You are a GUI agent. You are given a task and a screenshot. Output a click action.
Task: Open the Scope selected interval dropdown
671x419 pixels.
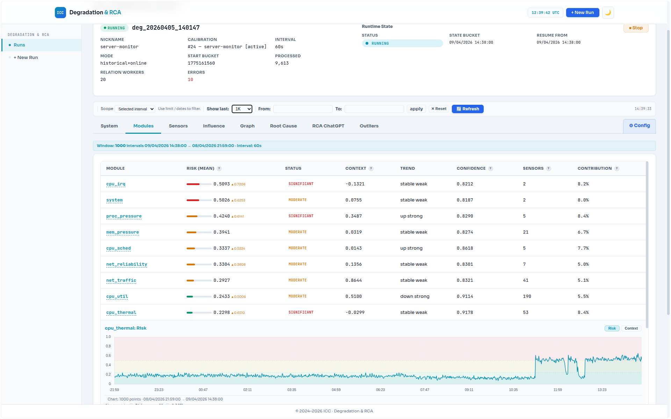click(135, 109)
